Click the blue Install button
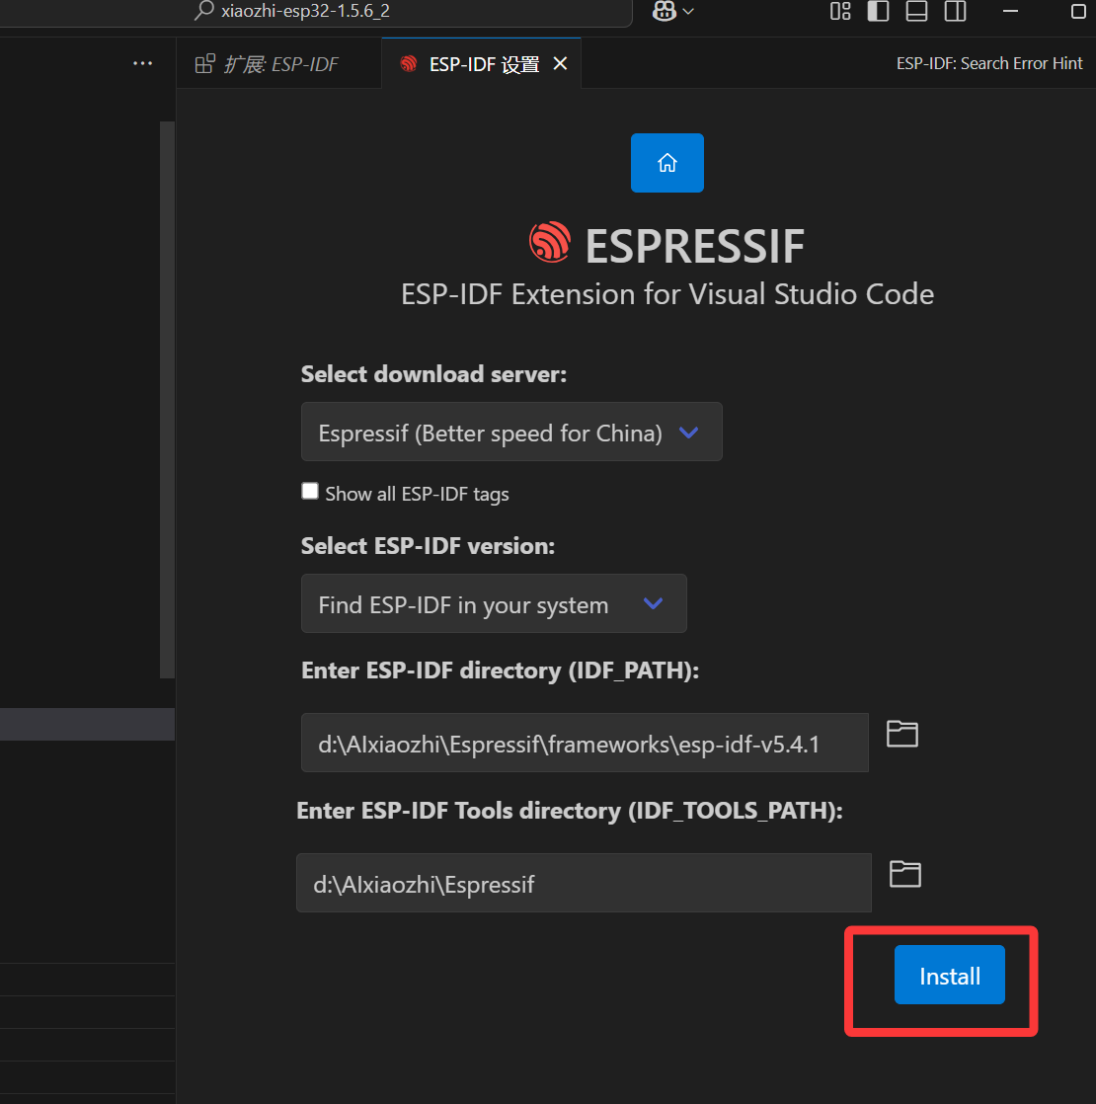The width and height of the screenshot is (1096, 1104). [949, 976]
